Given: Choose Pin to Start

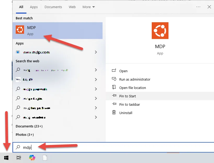Looking at the screenshot, I should click(160, 96).
